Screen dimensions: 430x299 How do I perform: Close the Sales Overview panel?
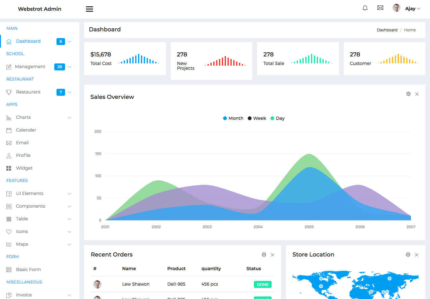coord(417,94)
